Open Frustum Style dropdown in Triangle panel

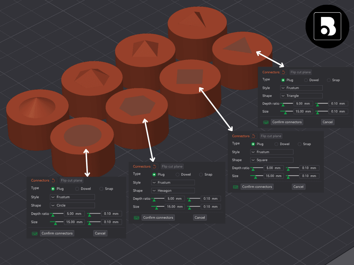click(301, 88)
